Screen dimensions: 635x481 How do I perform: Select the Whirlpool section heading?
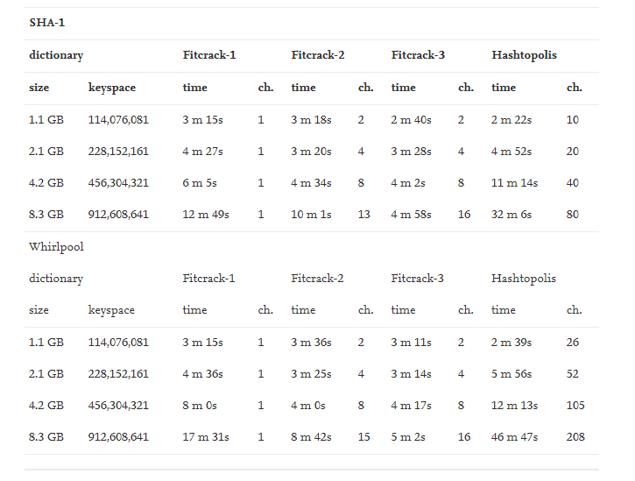56,247
